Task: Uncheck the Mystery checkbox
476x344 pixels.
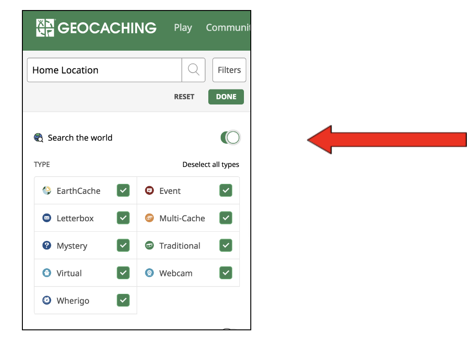Action: point(123,245)
